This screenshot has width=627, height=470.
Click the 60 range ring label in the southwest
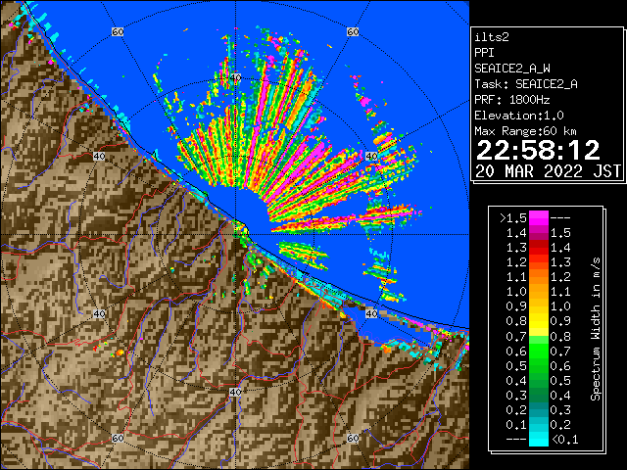click(x=118, y=438)
